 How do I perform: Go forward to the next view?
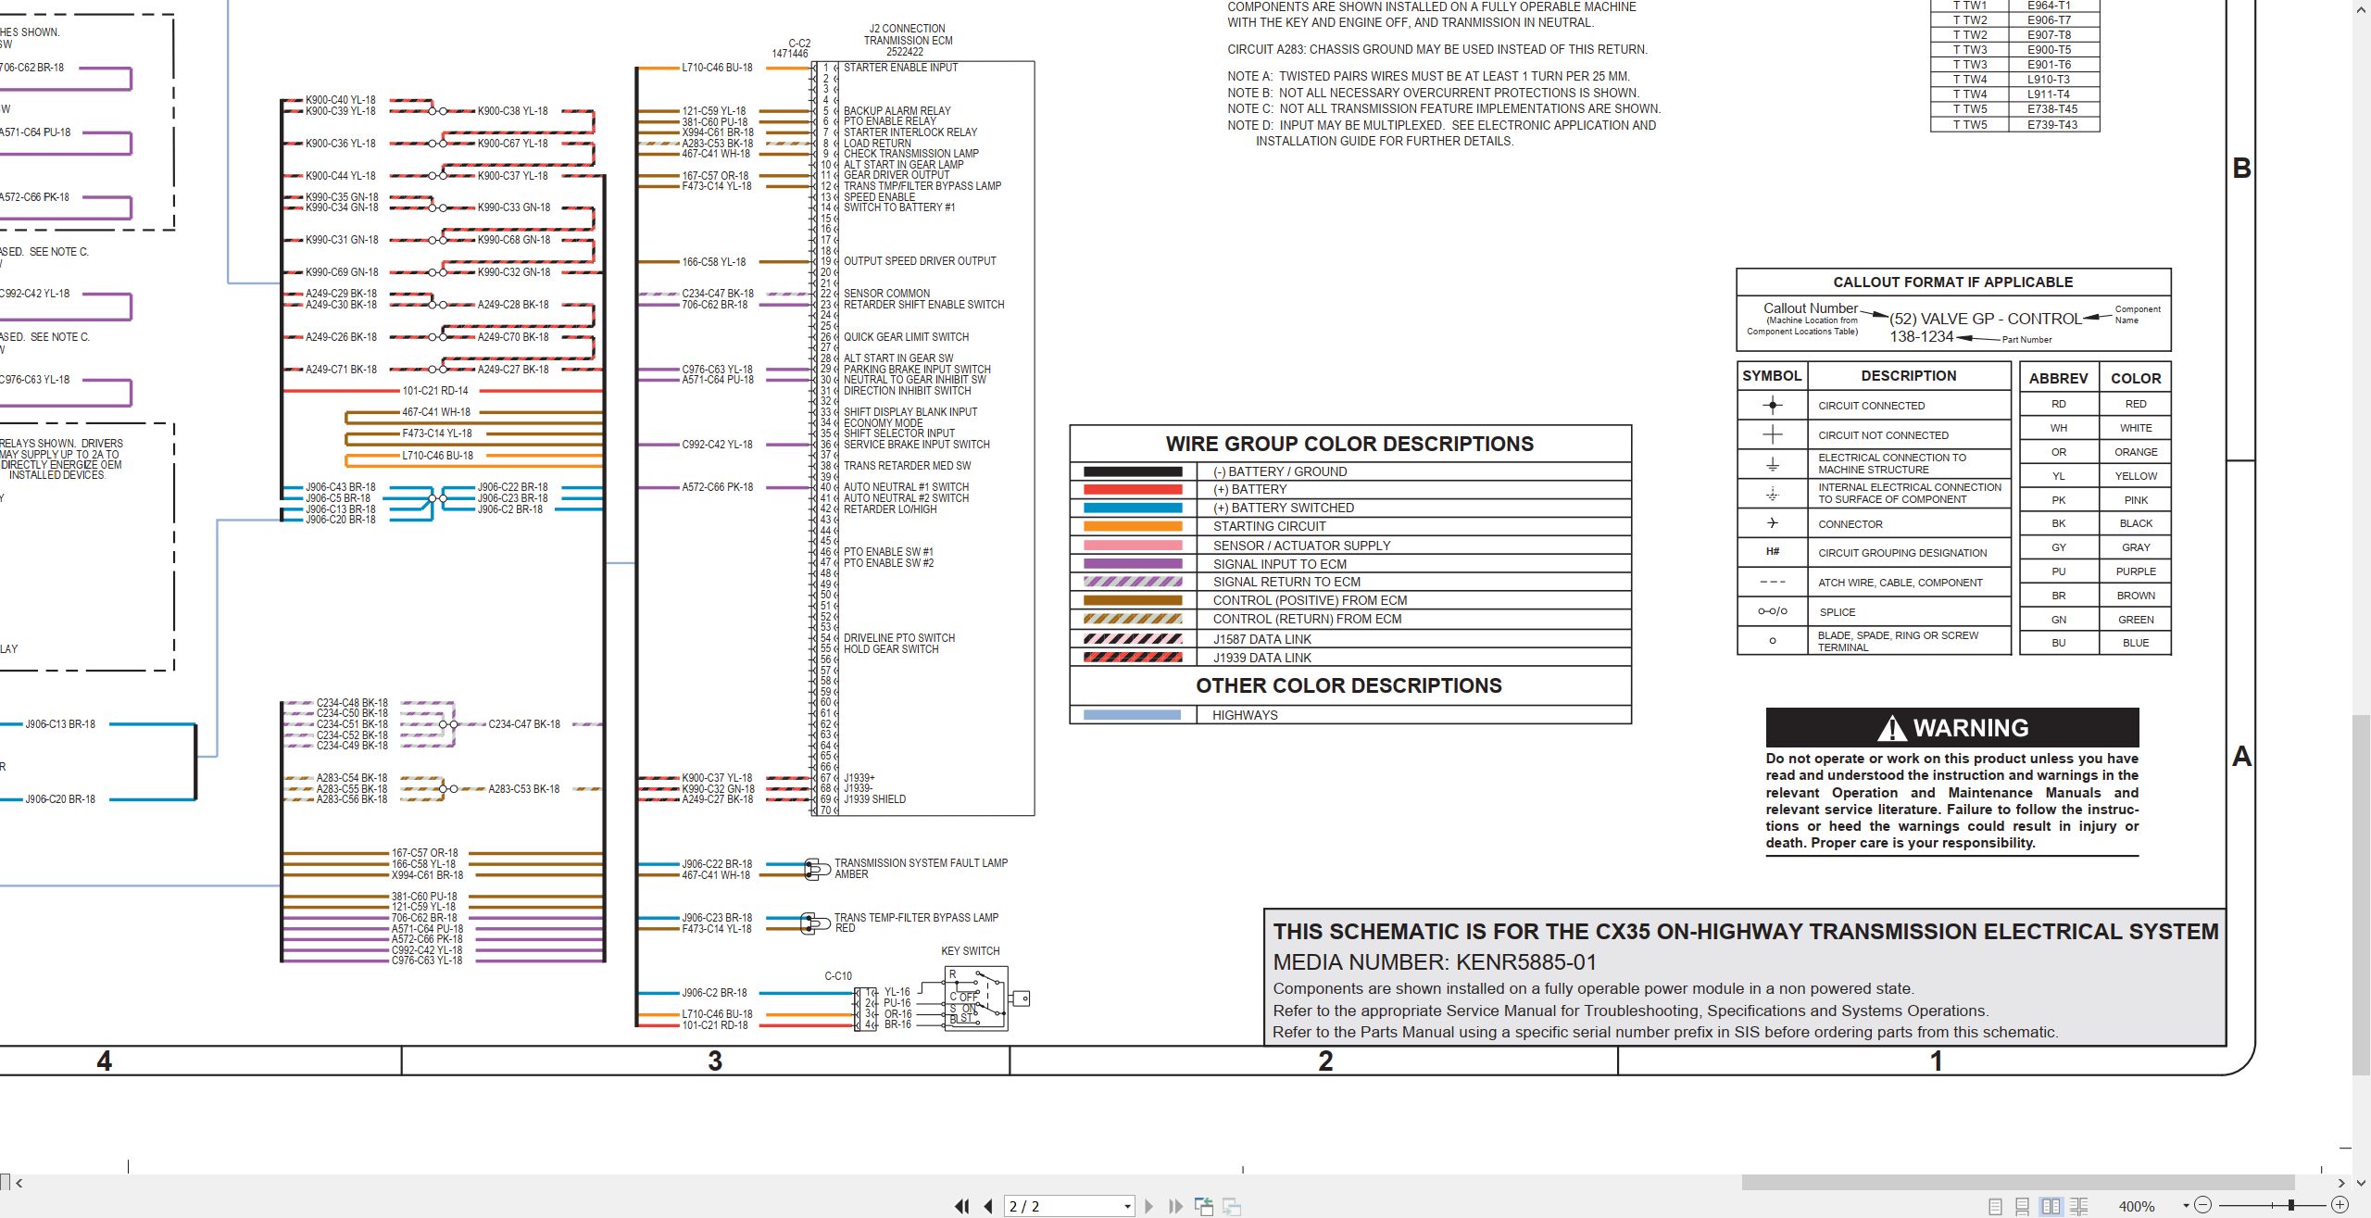pos(1232,1206)
